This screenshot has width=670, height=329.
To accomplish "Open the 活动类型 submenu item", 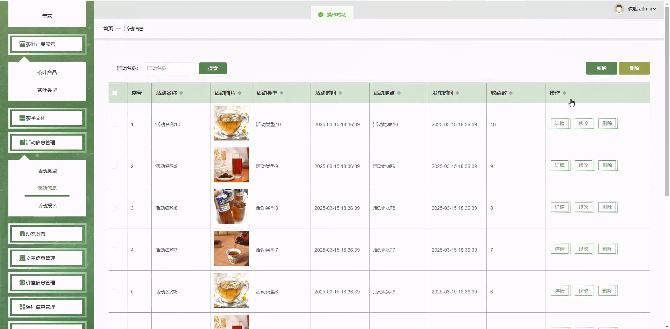I will pyautogui.click(x=47, y=171).
